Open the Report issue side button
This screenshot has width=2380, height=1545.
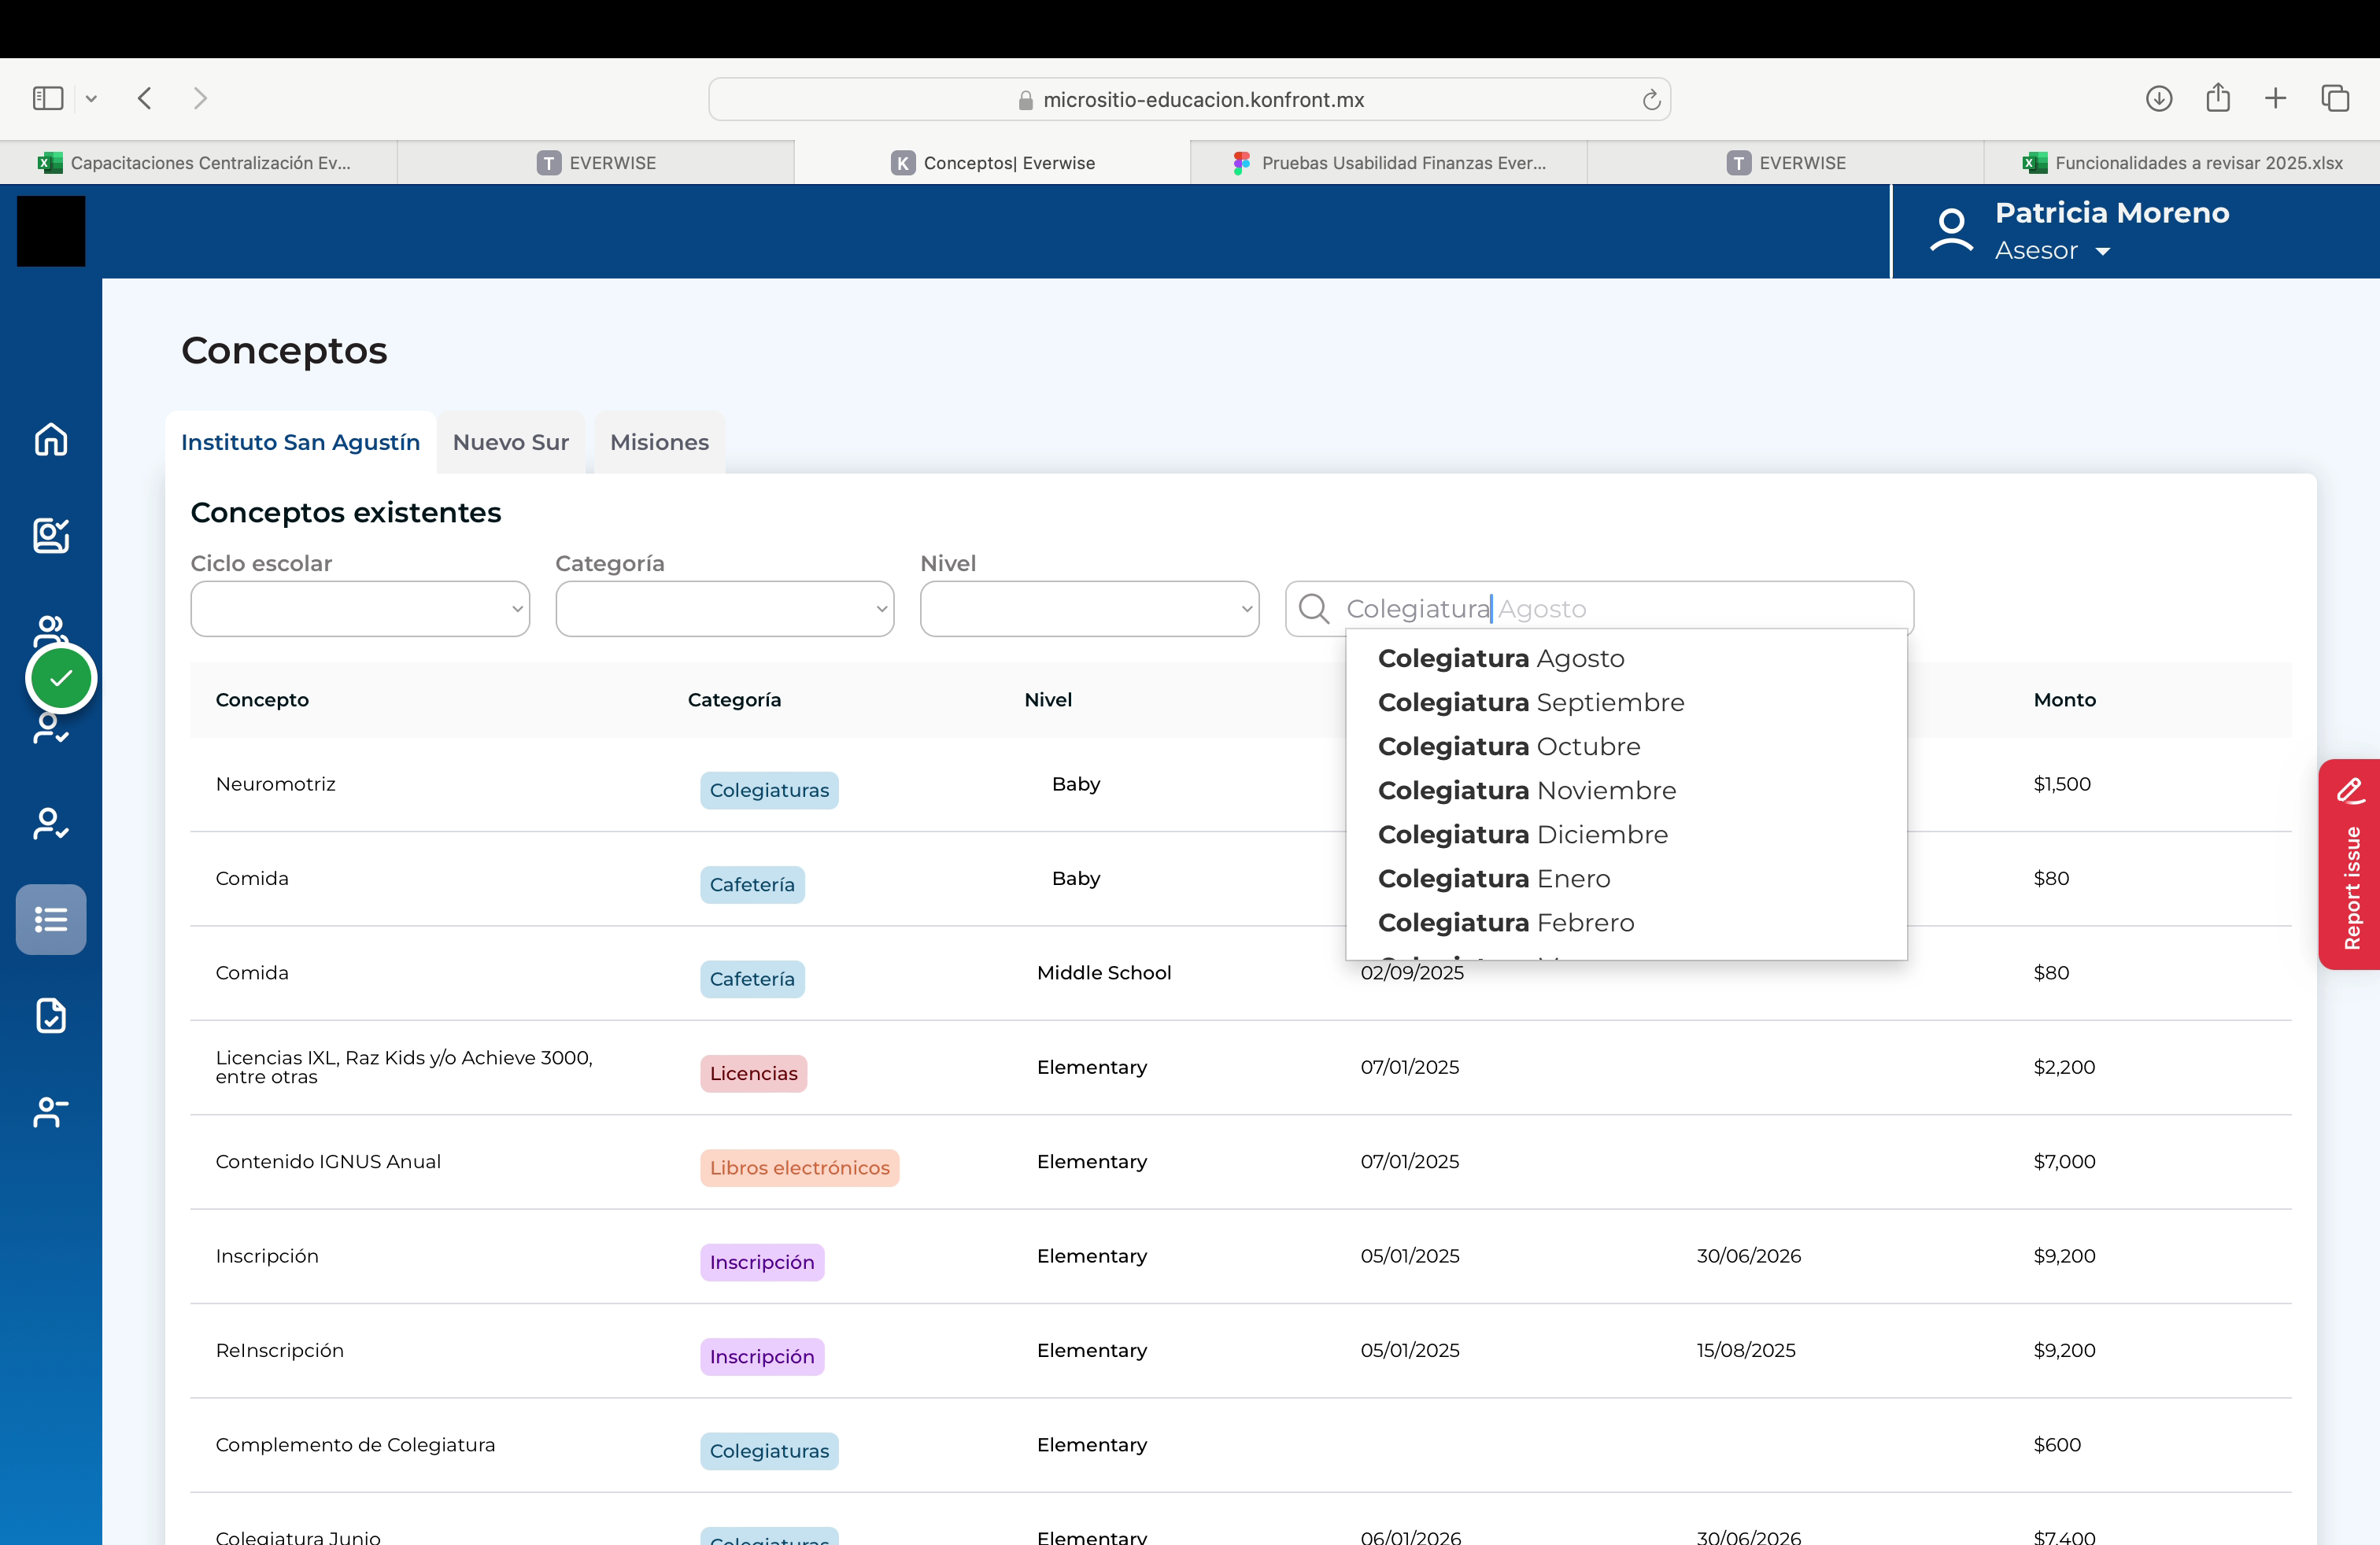[2349, 864]
